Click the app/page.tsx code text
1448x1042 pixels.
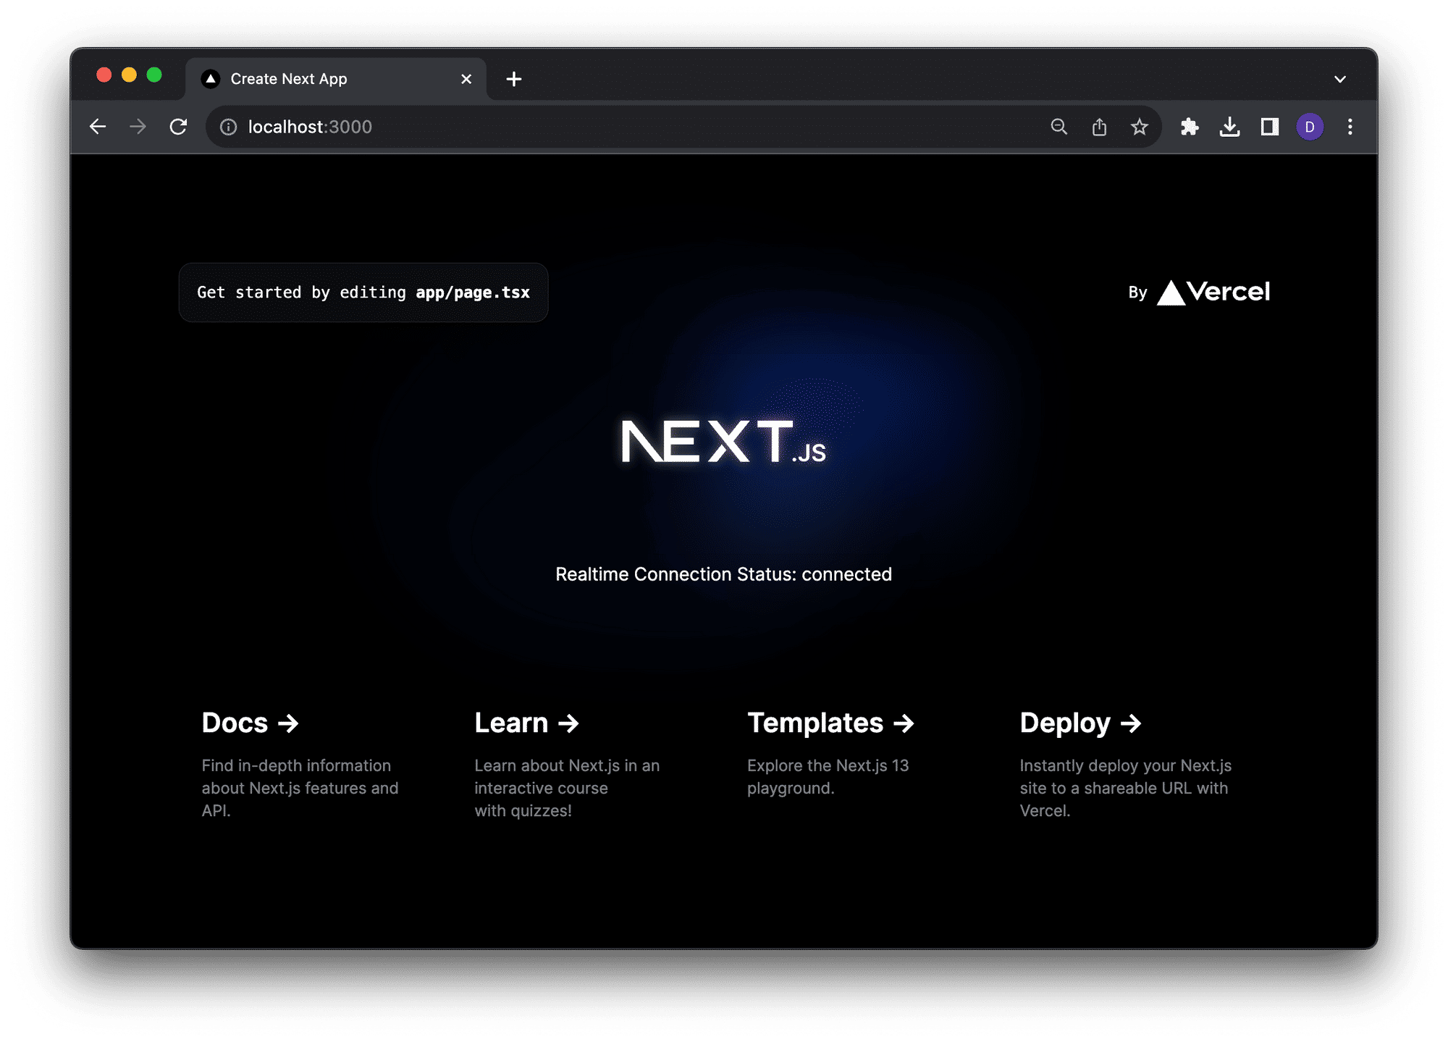pyautogui.click(x=473, y=293)
